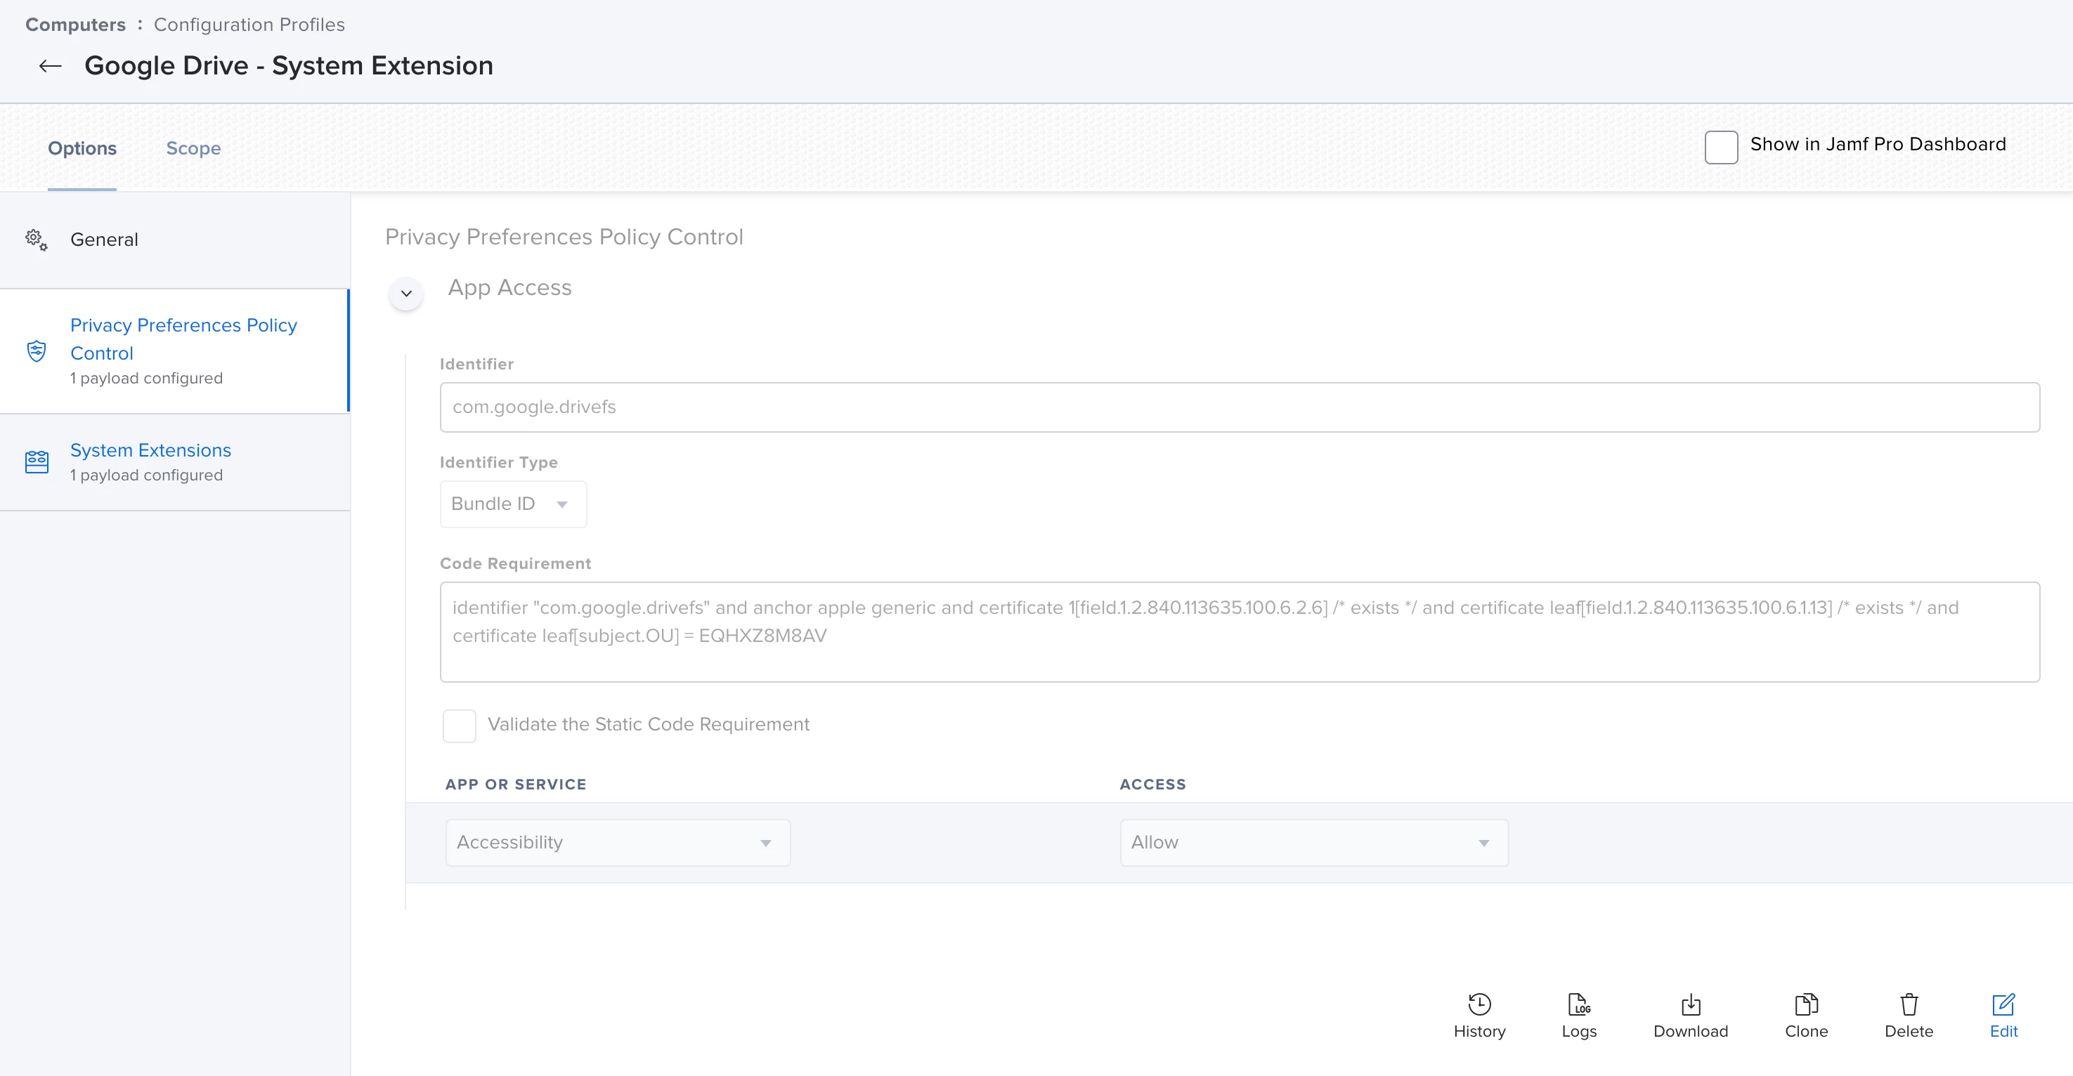Click Configuration Profiles breadcrumb link
The height and width of the screenshot is (1076, 2073).
click(x=249, y=25)
